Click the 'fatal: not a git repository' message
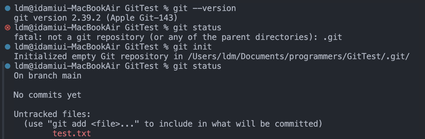This screenshot has width=425, height=139. click(79, 37)
